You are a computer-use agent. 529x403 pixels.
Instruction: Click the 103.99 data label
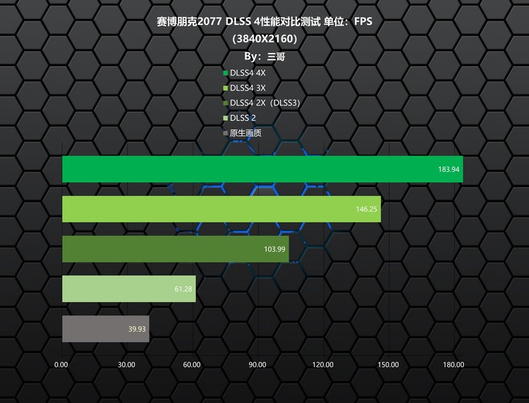click(274, 249)
